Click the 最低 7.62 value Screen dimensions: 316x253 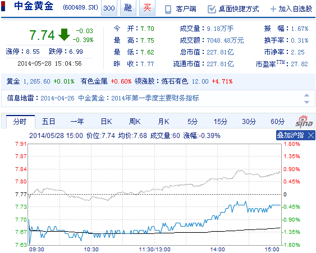147,52
